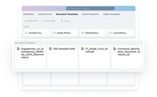Click the Law Enforce... folder icon

click(111, 33)
